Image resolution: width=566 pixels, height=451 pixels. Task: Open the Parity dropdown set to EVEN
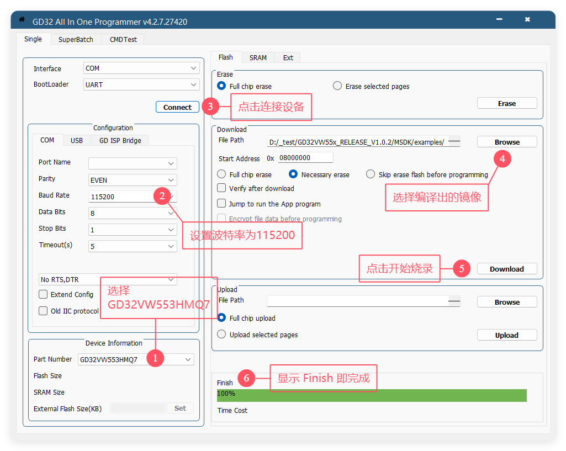[133, 180]
